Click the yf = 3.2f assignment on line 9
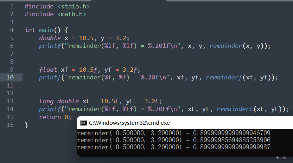 (x=121, y=70)
